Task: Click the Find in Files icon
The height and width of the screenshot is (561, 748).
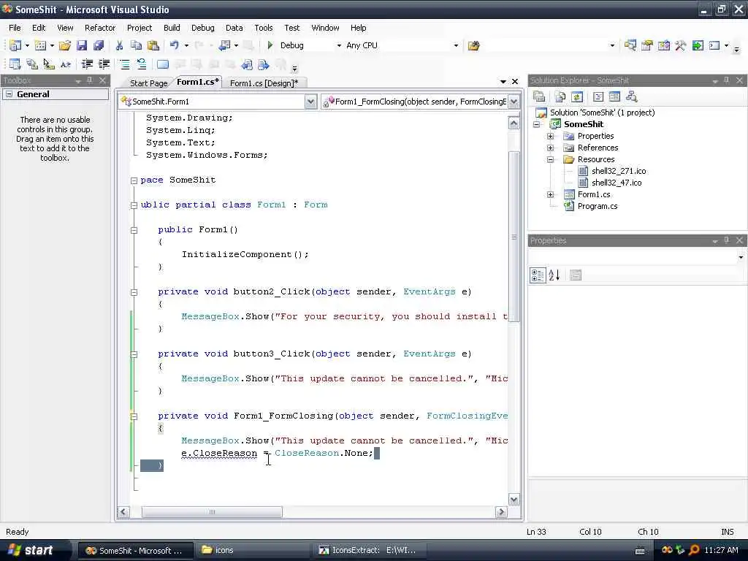Action: click(x=473, y=45)
